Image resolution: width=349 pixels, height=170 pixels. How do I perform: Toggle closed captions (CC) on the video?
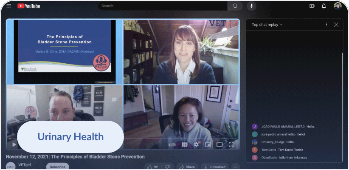185,144
